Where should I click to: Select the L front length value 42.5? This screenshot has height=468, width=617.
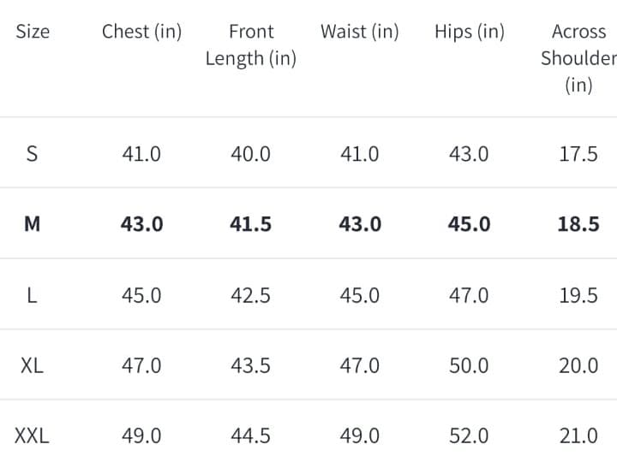tap(250, 295)
